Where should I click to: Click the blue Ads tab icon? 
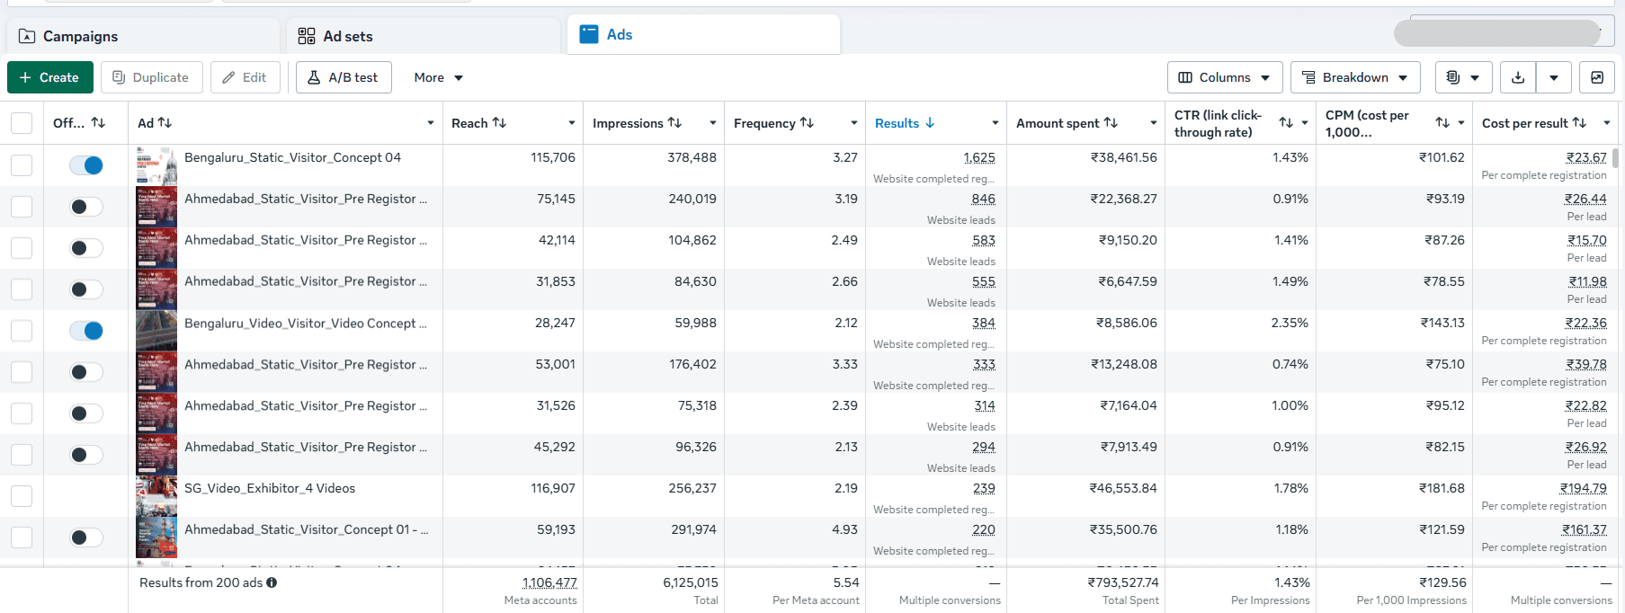(589, 34)
